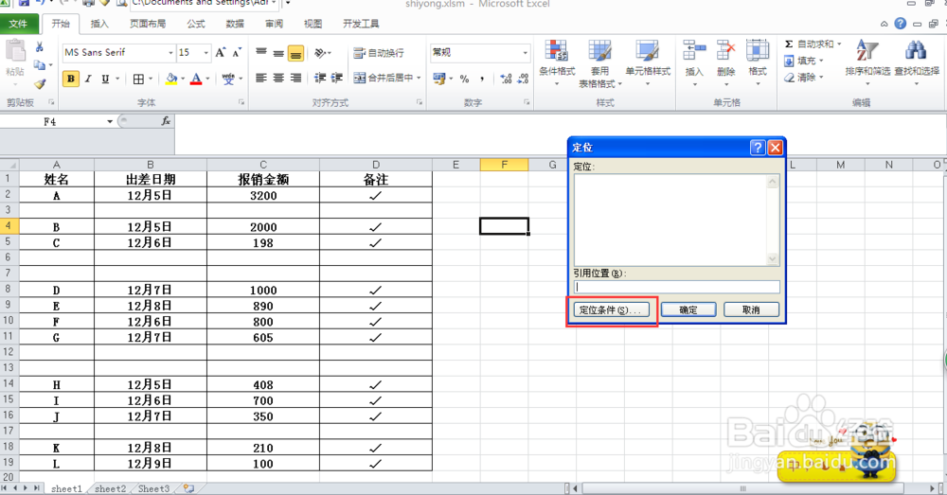Toggle bottom vertical align button

(x=295, y=53)
